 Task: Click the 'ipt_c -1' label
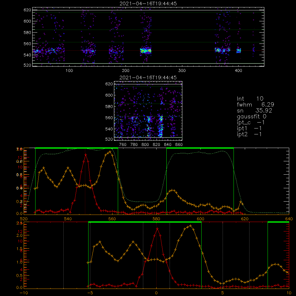pos(251,123)
